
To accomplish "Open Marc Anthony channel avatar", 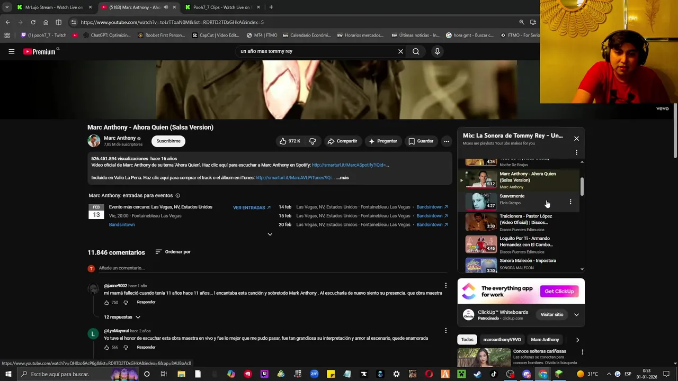I will 94,141.
